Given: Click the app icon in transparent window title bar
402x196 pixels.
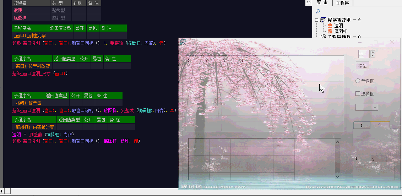Looking at the screenshot, I should coord(183,42).
